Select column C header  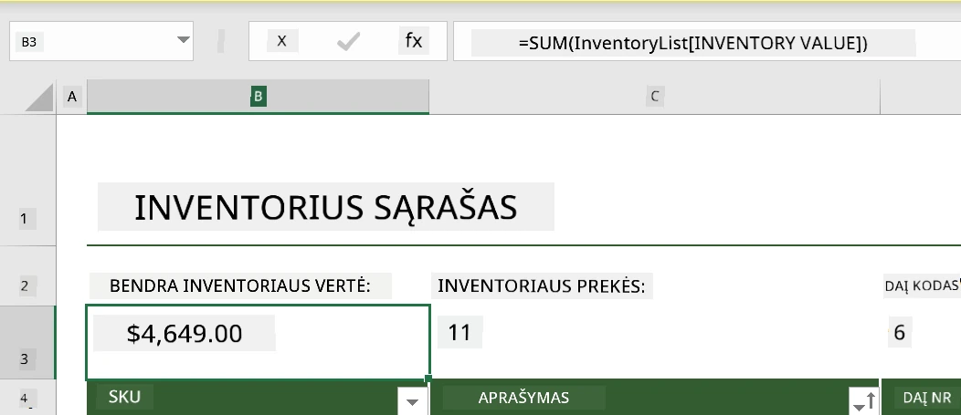pos(653,97)
